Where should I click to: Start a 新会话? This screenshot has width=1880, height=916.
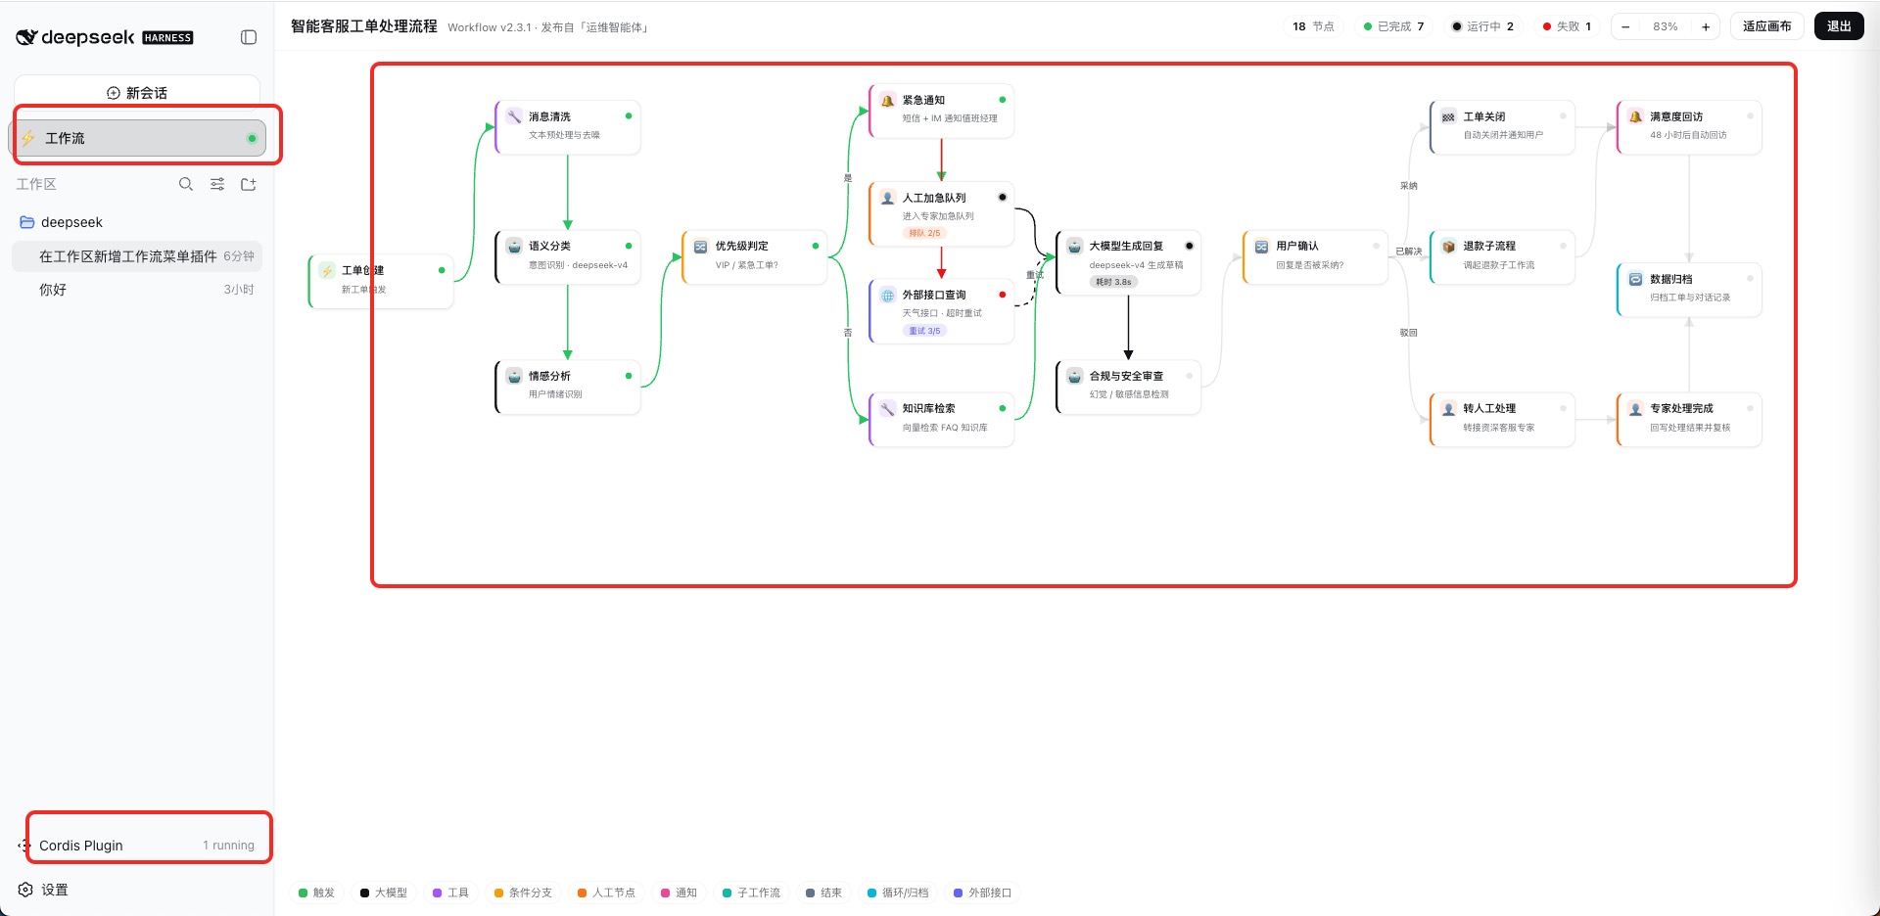click(137, 93)
